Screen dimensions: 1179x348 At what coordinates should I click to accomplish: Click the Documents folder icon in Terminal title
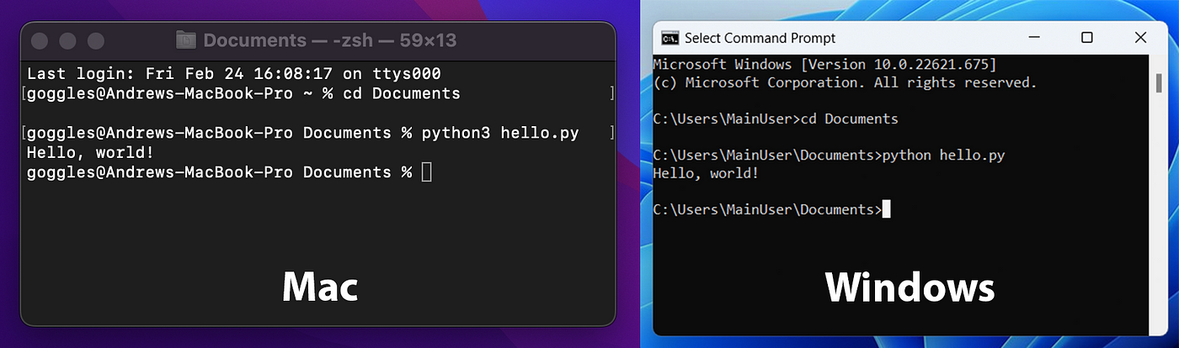tap(186, 40)
